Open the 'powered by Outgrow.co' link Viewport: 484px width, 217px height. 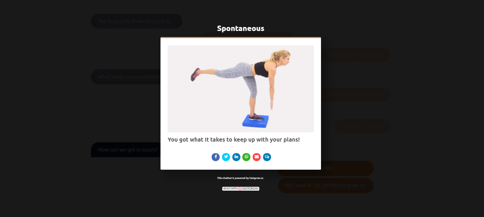[240, 178]
